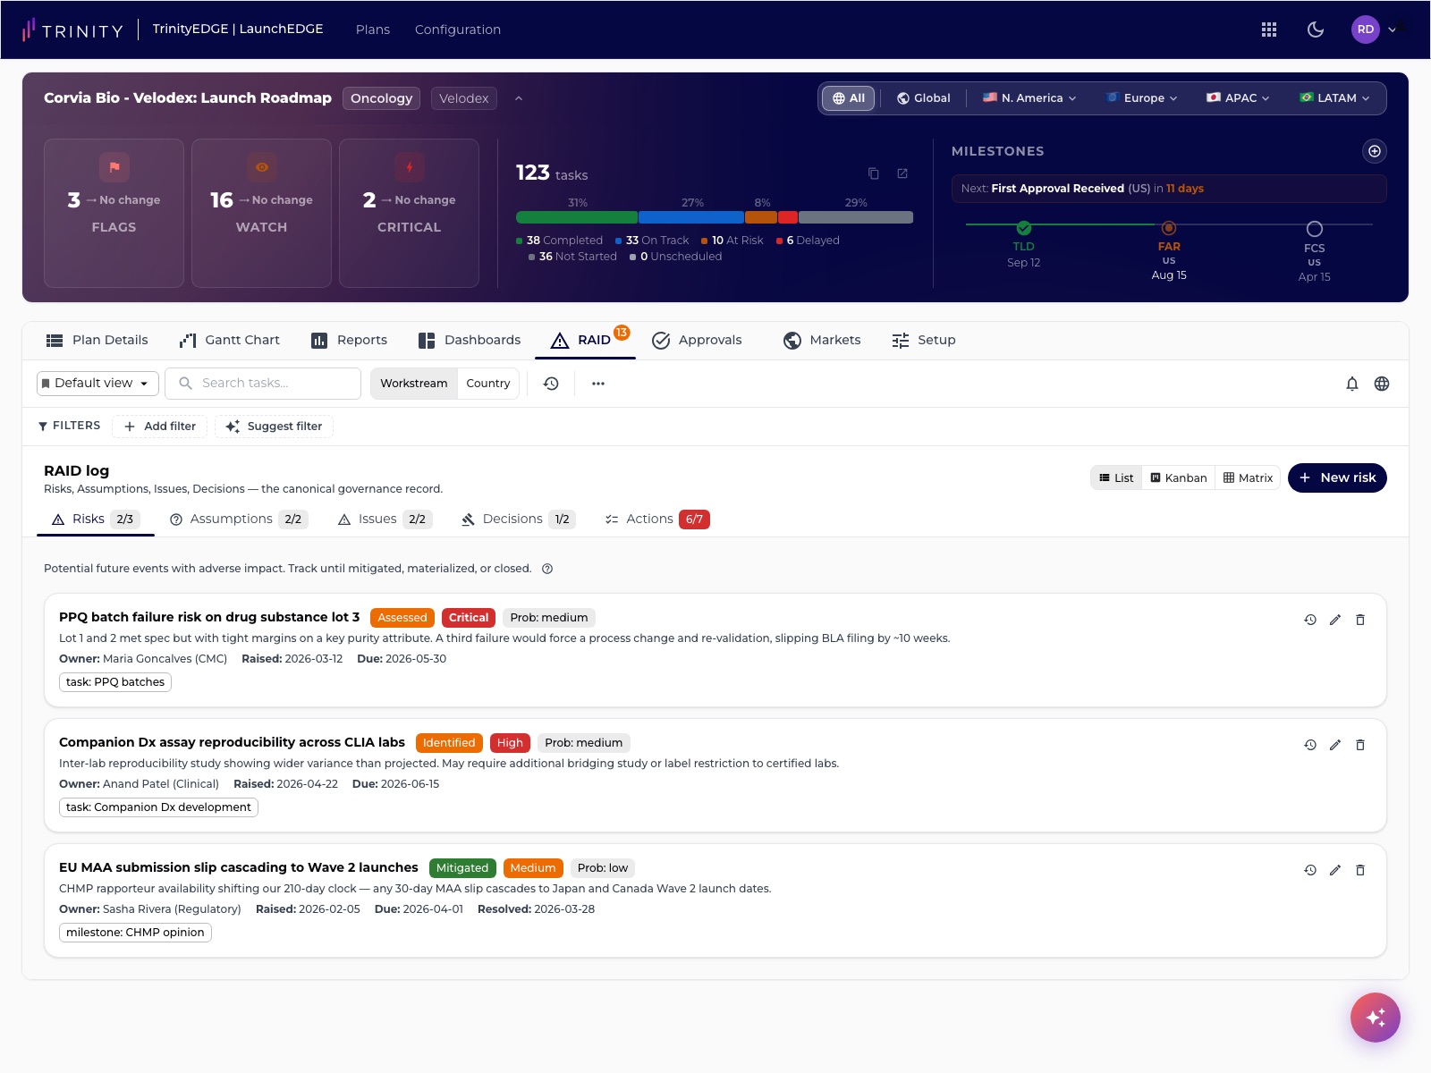Open the Default view dropdown

(97, 383)
